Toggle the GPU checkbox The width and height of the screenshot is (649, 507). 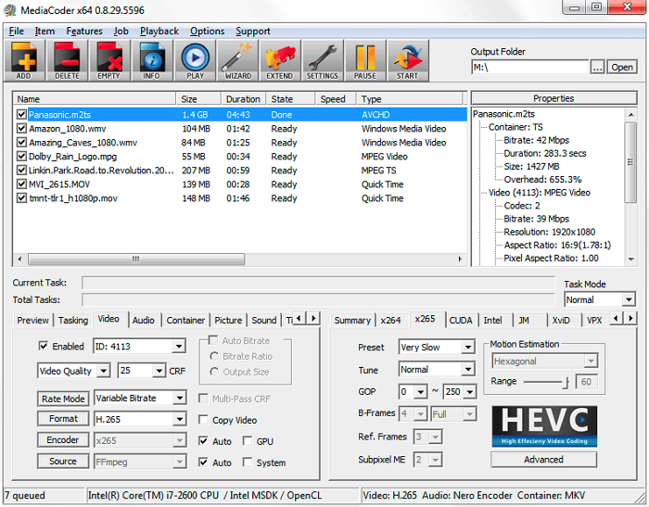[247, 441]
